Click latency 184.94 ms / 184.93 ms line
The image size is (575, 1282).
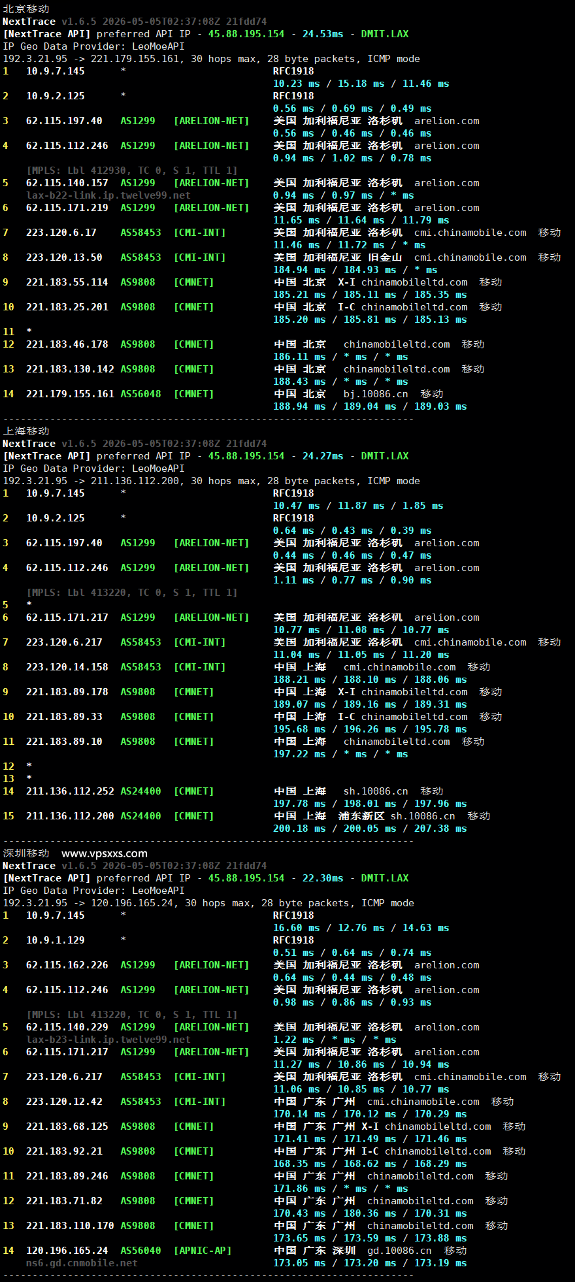355,270
